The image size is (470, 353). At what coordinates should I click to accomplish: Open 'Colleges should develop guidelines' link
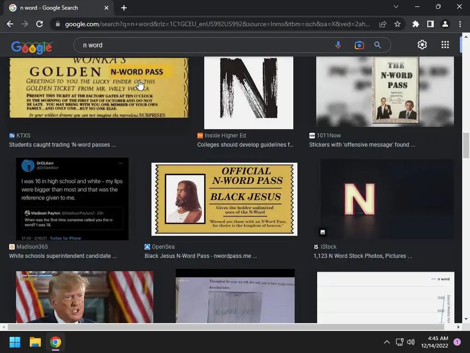(x=245, y=145)
